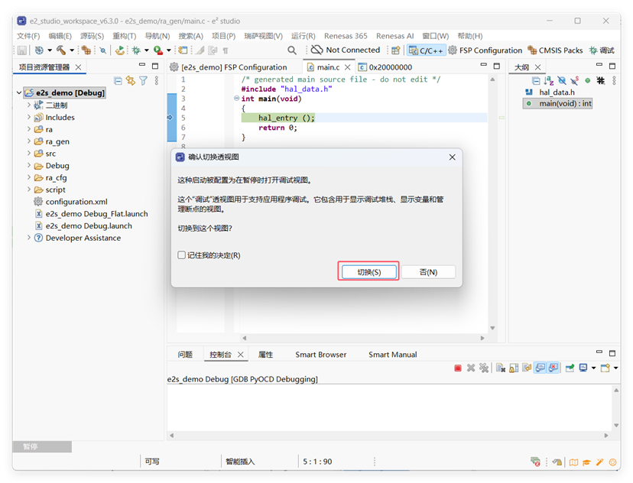Click the Remove Launch gray X icon
This screenshot has width=633, height=483.
click(x=471, y=368)
